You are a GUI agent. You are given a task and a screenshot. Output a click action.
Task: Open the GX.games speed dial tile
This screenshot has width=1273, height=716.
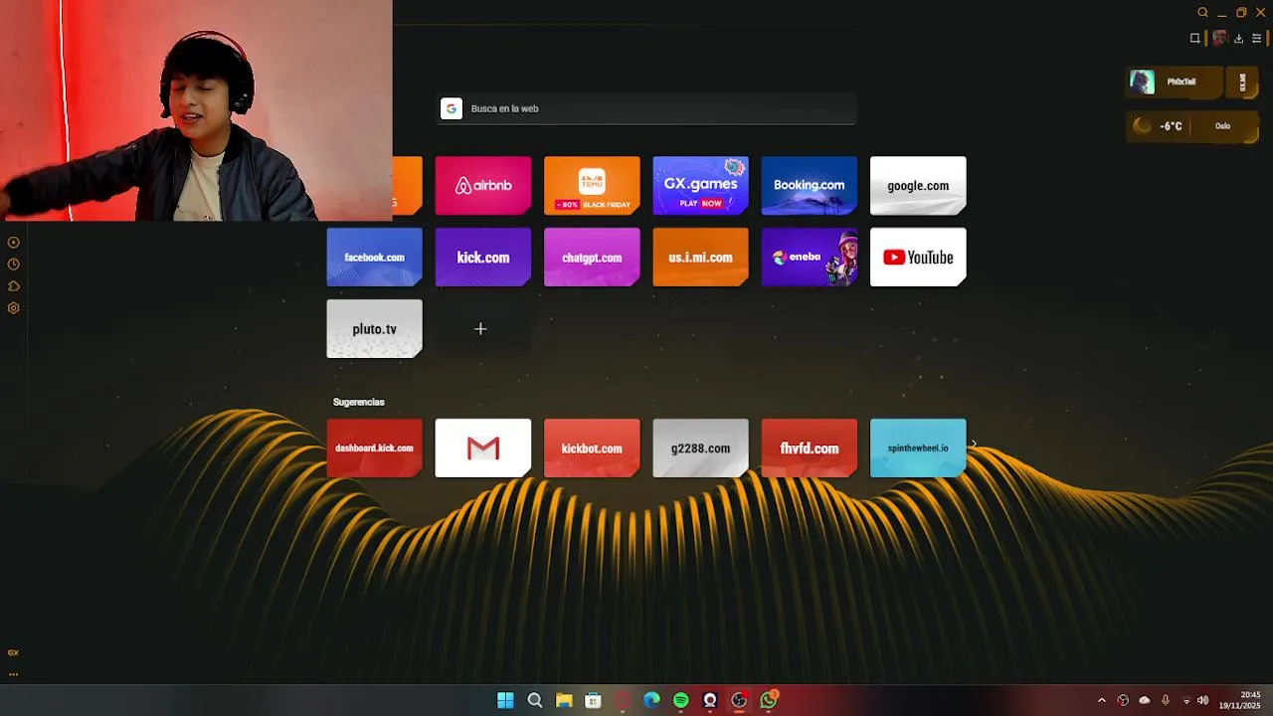(700, 185)
